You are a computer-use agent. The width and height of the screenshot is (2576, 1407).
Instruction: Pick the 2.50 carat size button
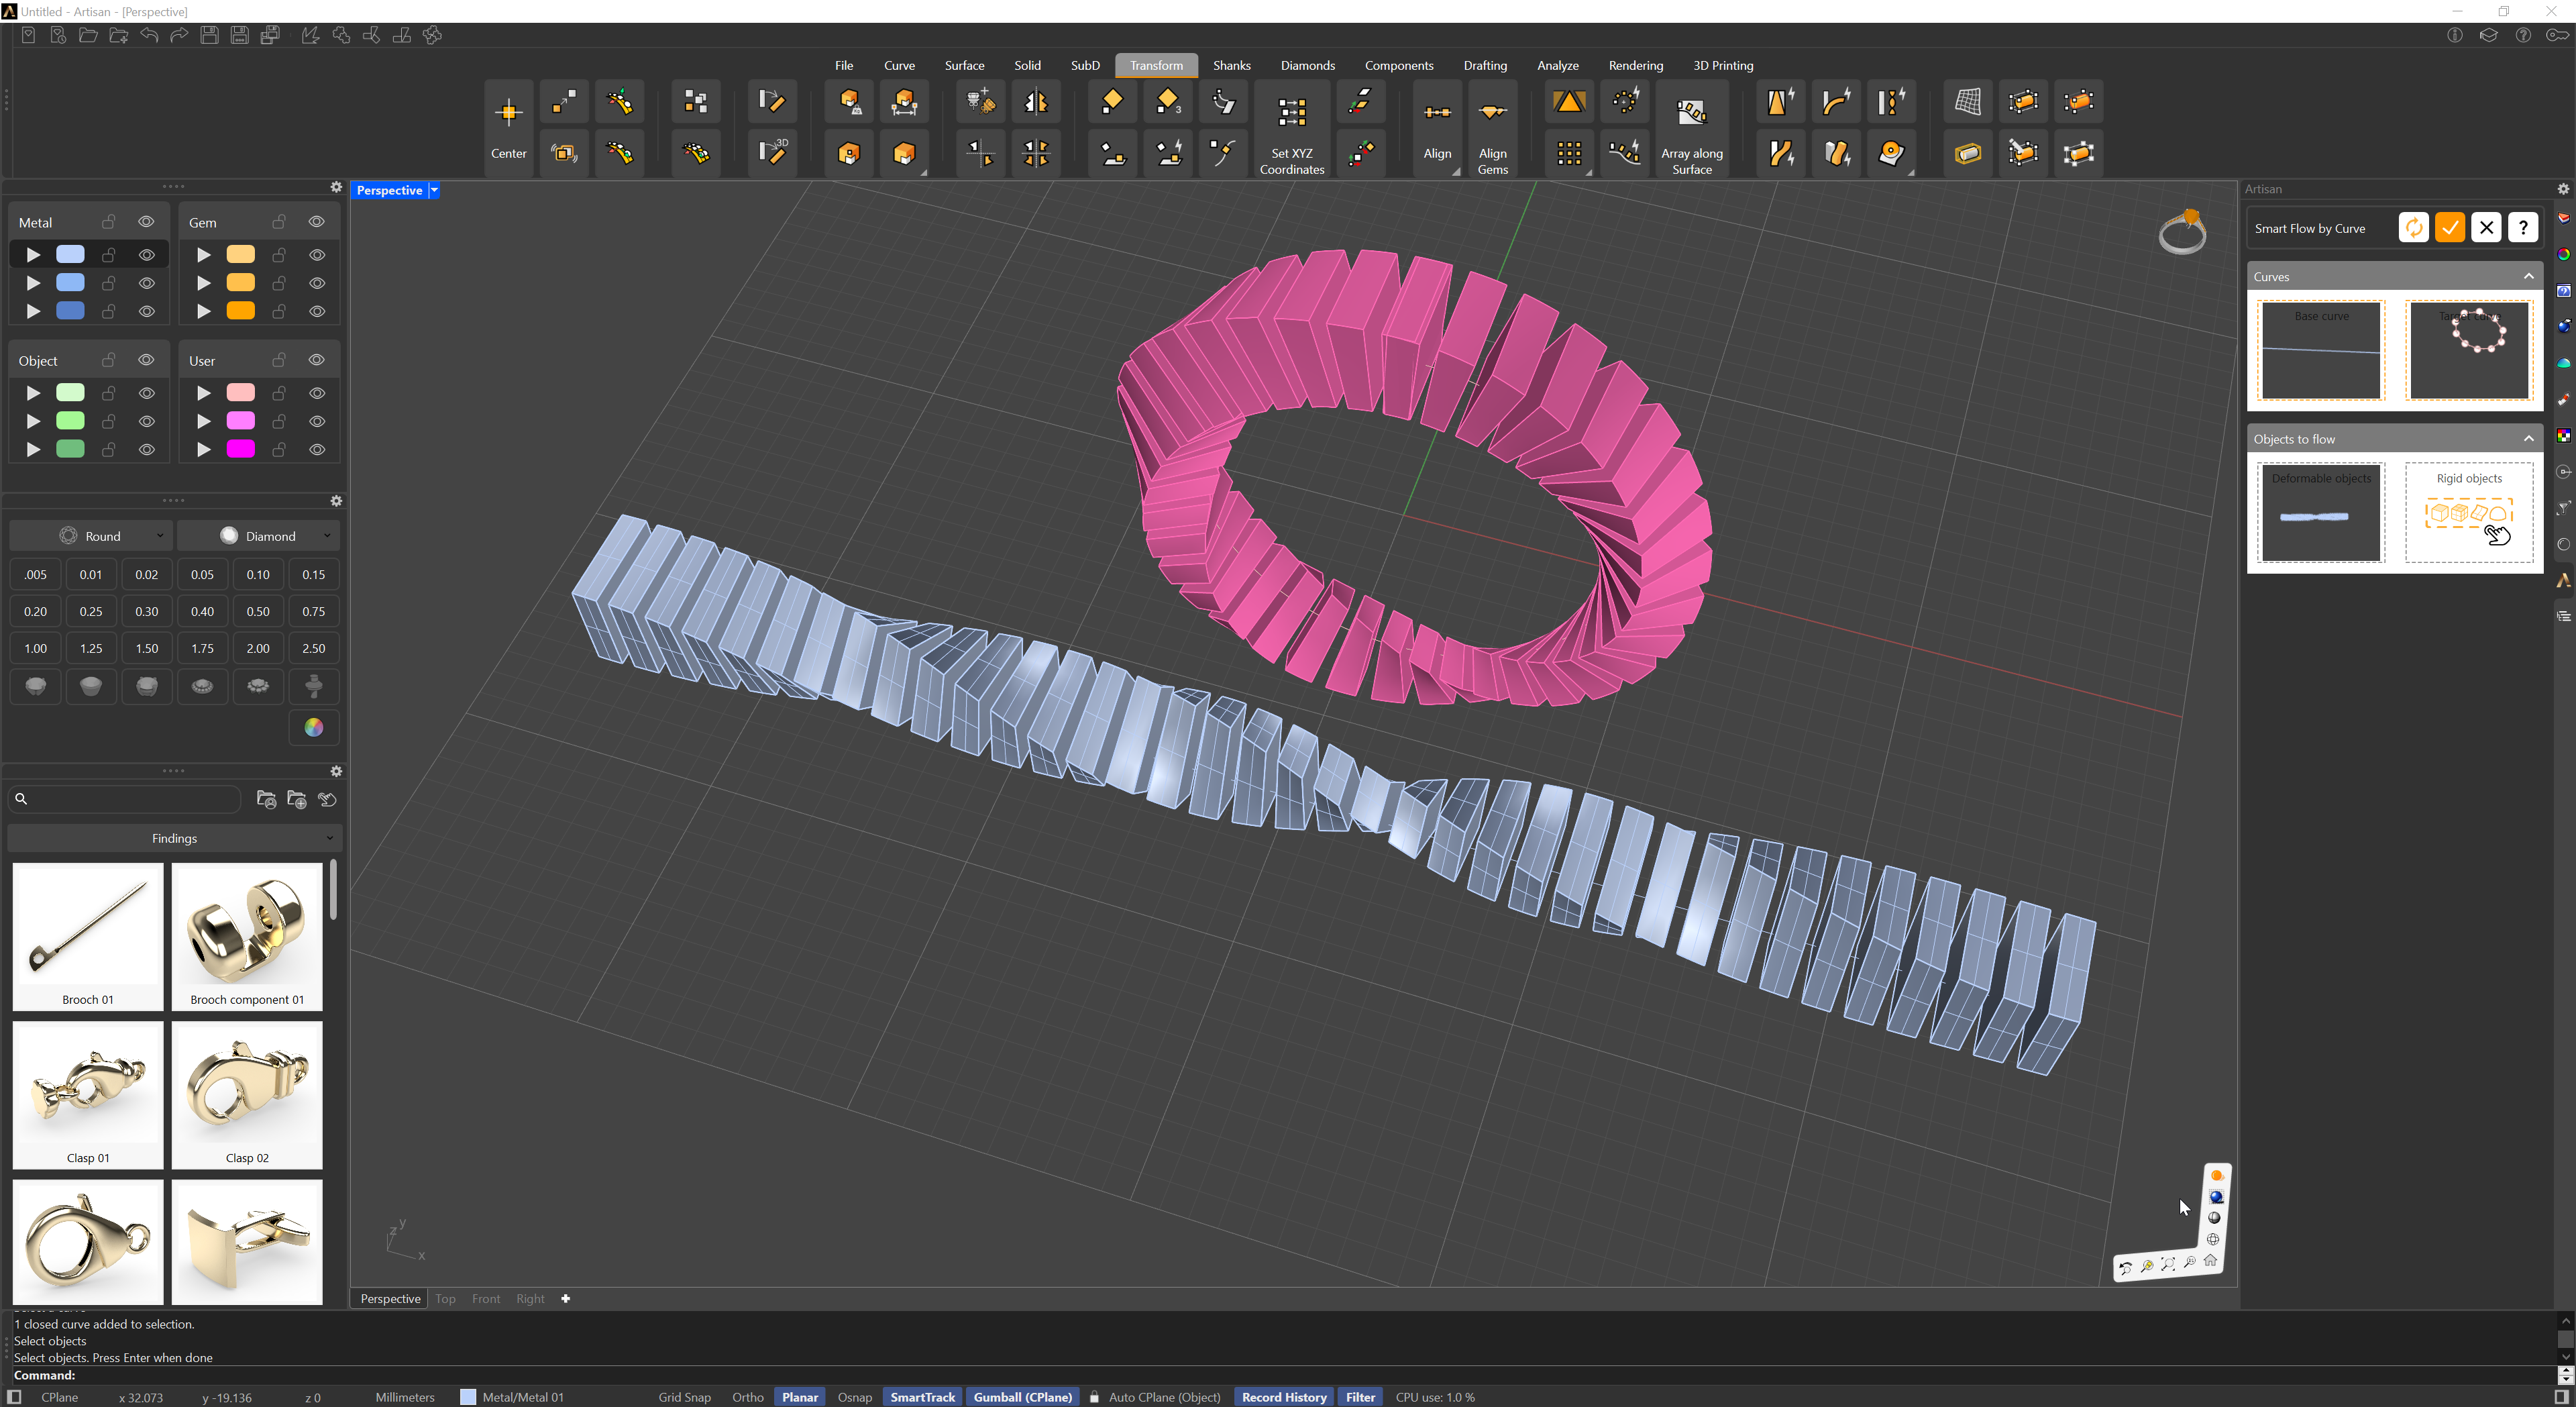coord(313,648)
